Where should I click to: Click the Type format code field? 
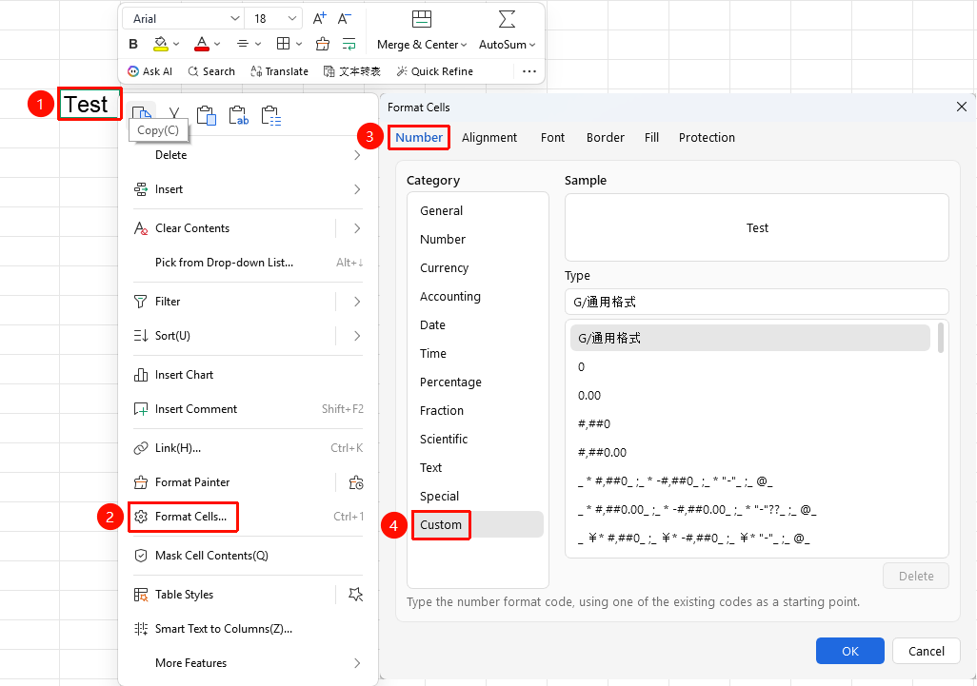[756, 302]
